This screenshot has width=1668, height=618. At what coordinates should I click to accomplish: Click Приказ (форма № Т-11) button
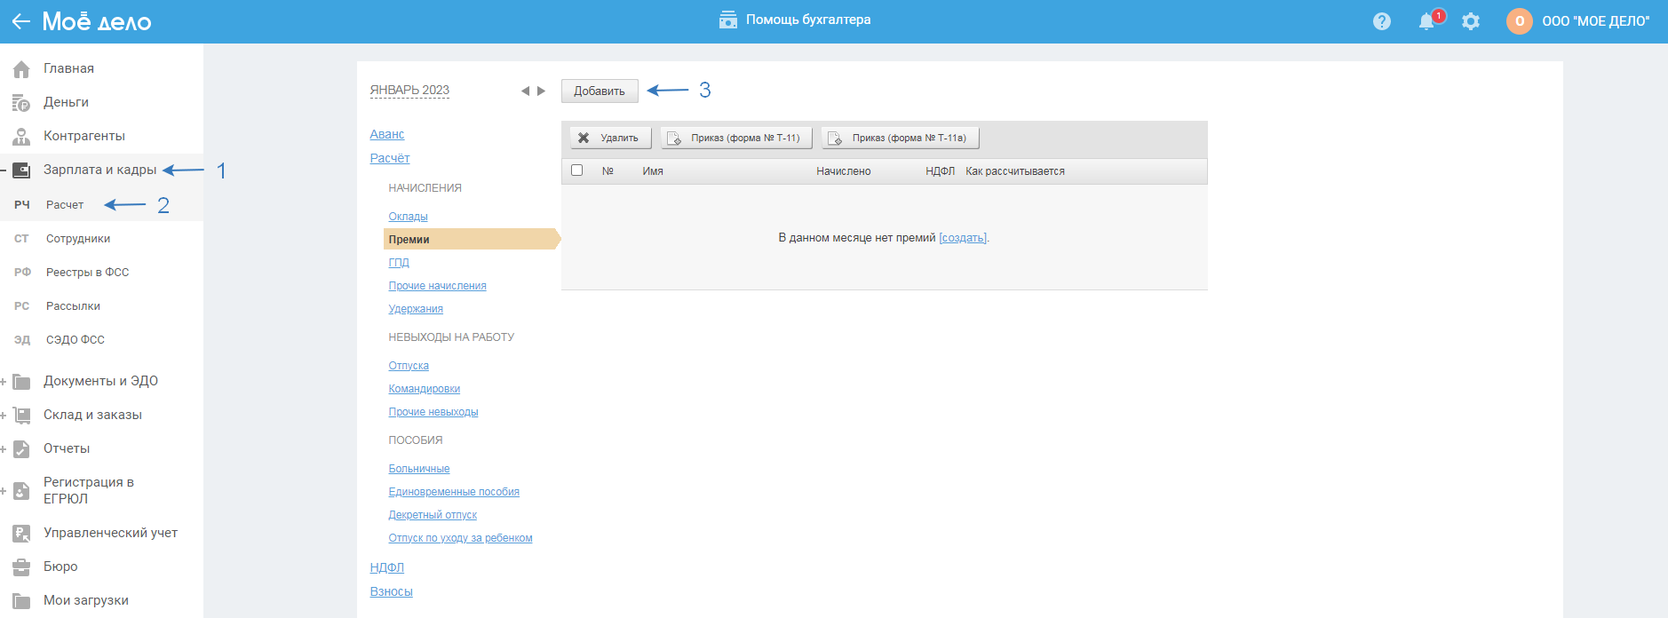point(736,138)
